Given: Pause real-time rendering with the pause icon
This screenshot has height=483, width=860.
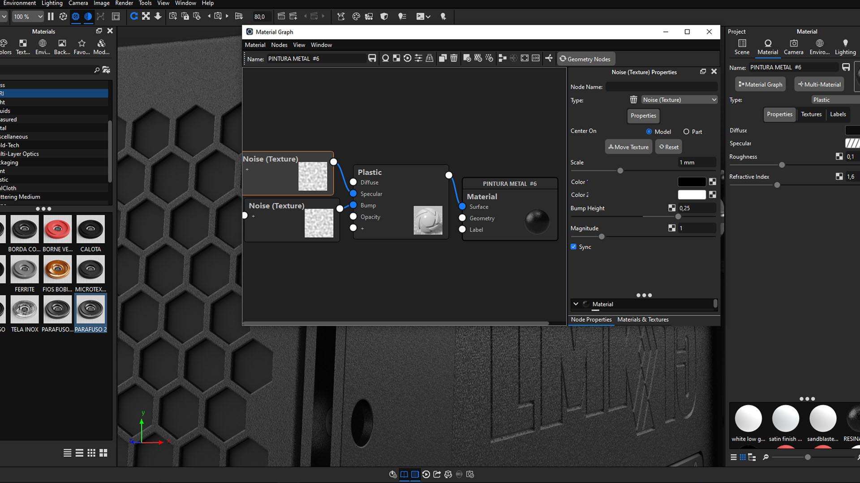Looking at the screenshot, I should 51,17.
